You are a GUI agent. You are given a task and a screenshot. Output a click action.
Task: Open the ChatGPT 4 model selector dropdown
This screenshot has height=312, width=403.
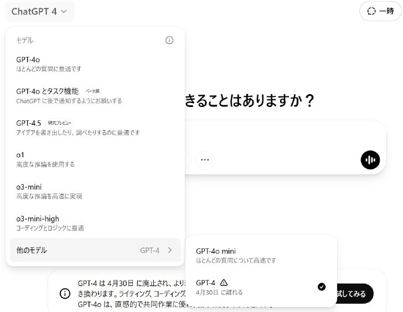[40, 12]
